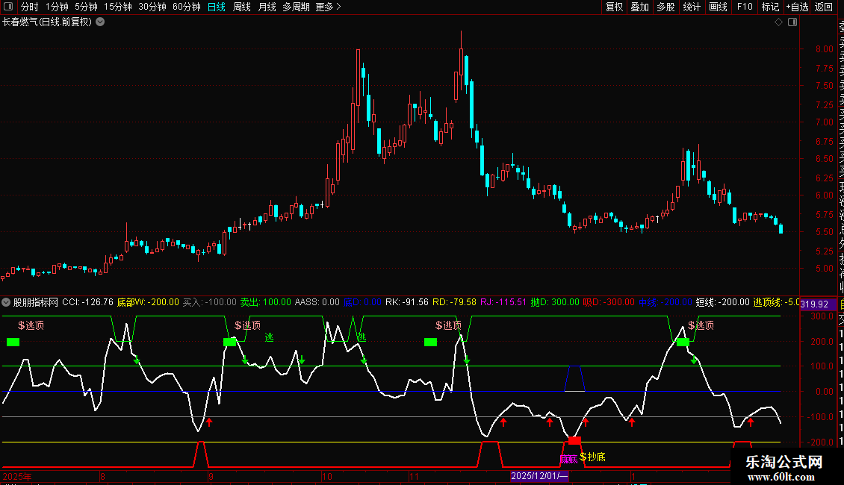Click the RK: -91.56 value
Screen dimensions: 844x485
[x=407, y=302]
